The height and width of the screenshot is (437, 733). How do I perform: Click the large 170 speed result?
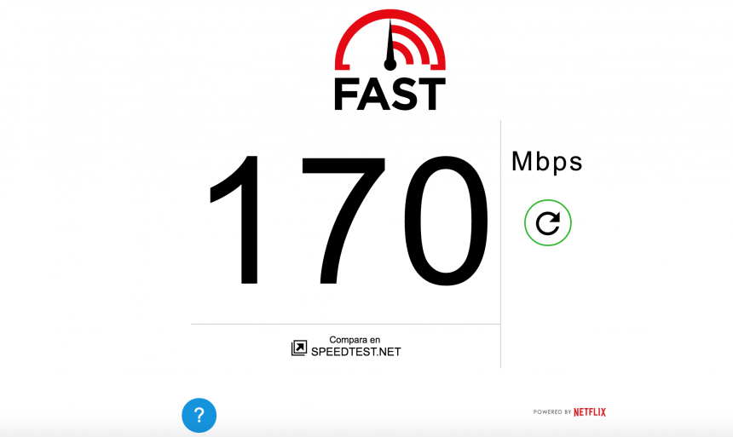pos(349,220)
